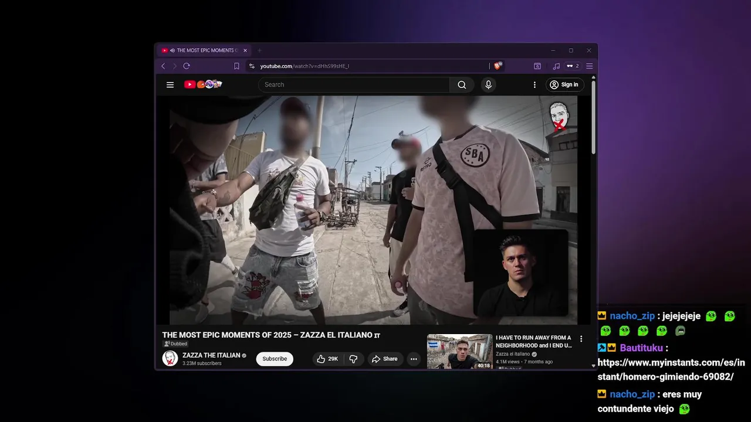Click the video title text
This screenshot has width=751, height=422.
pyautogui.click(x=271, y=335)
